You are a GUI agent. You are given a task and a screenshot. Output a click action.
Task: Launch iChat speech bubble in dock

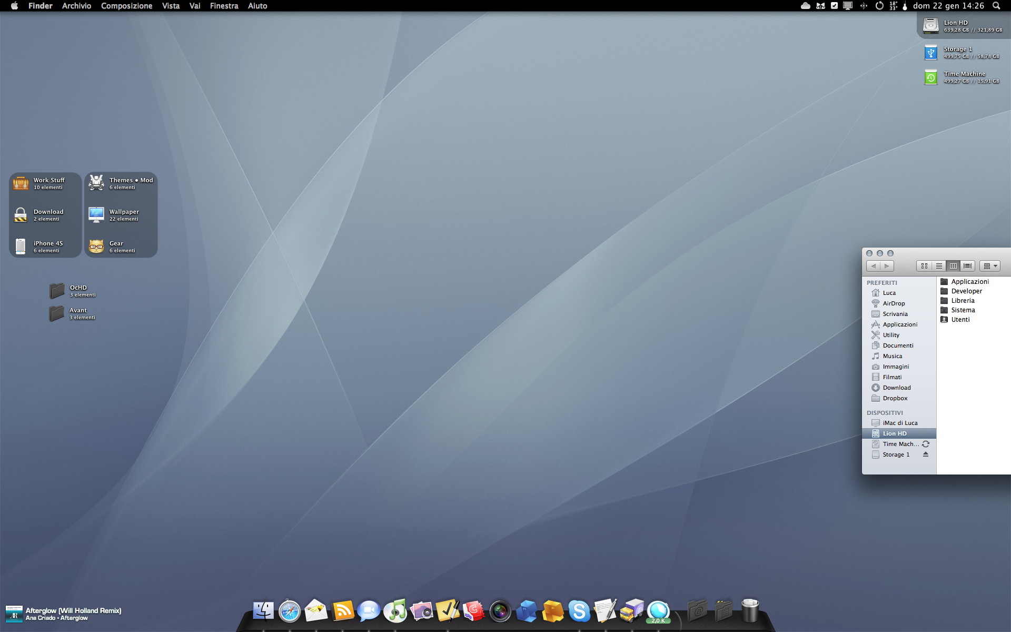369,611
